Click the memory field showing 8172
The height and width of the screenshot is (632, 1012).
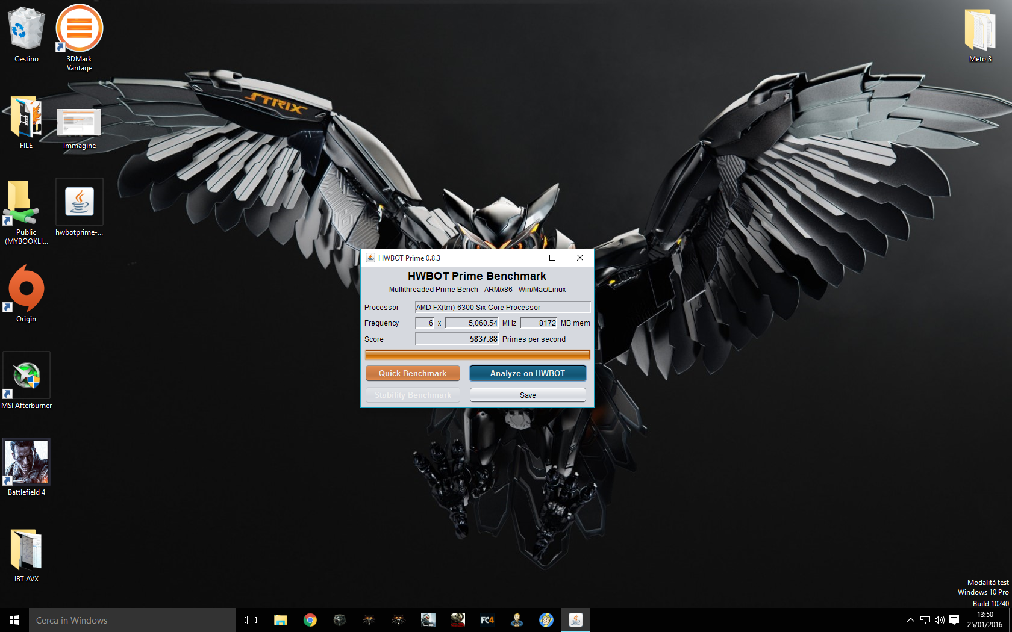point(539,323)
